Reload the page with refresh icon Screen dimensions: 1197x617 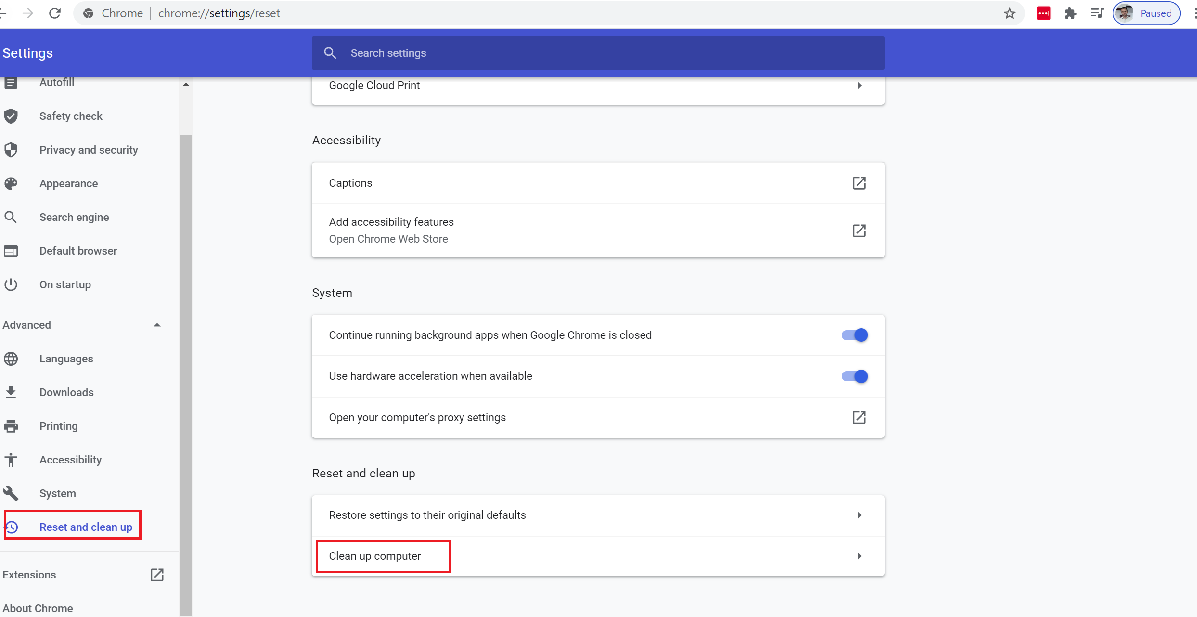(x=55, y=13)
